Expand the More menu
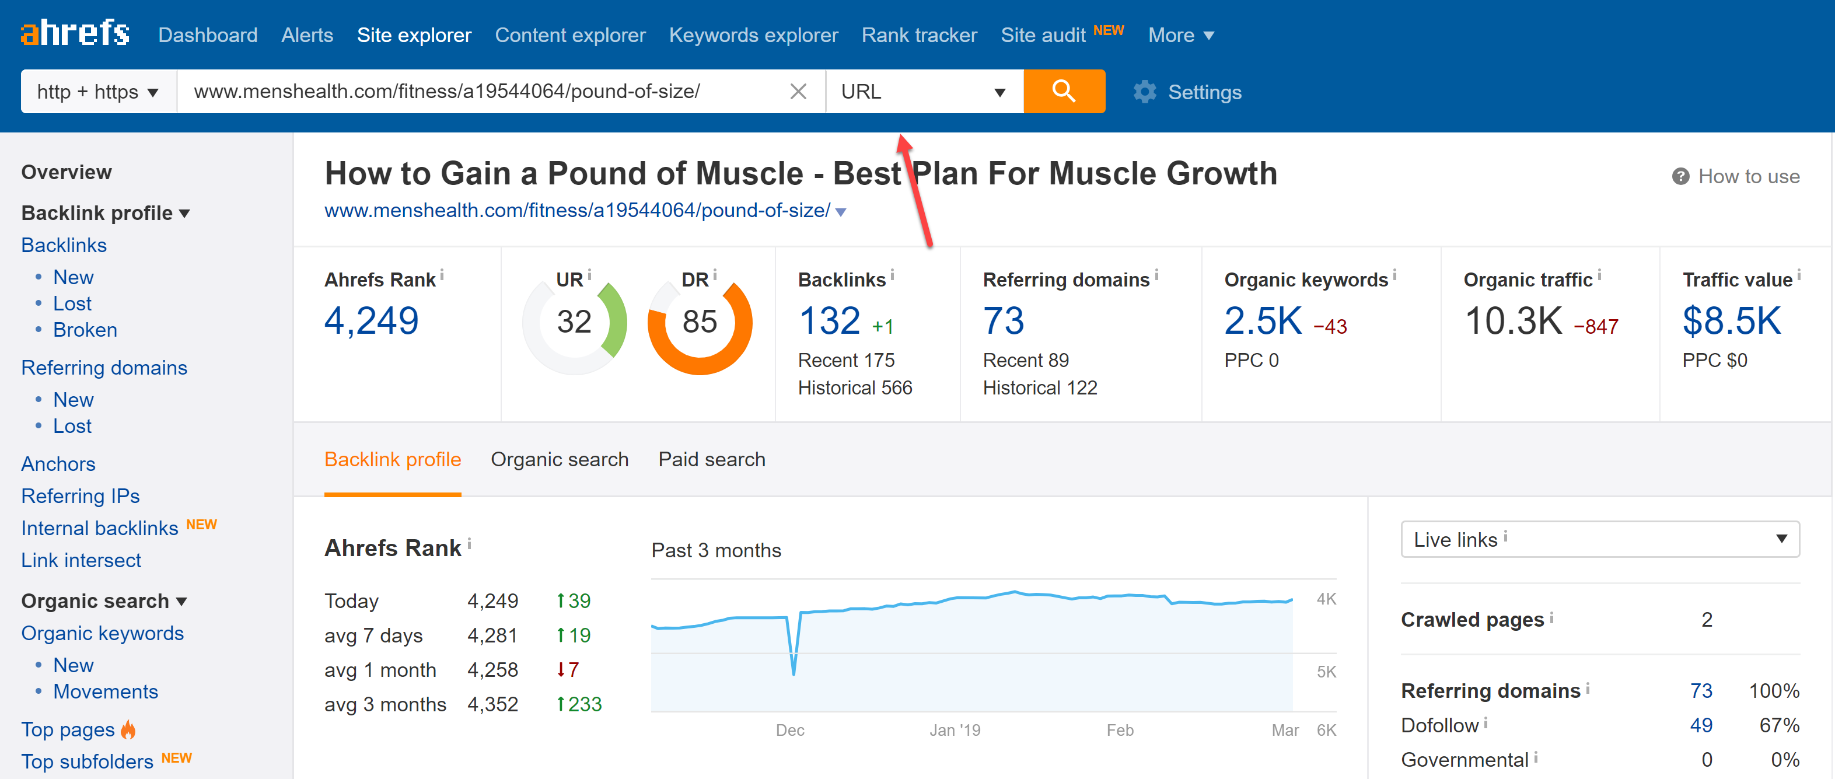This screenshot has width=1835, height=779. click(x=1180, y=35)
